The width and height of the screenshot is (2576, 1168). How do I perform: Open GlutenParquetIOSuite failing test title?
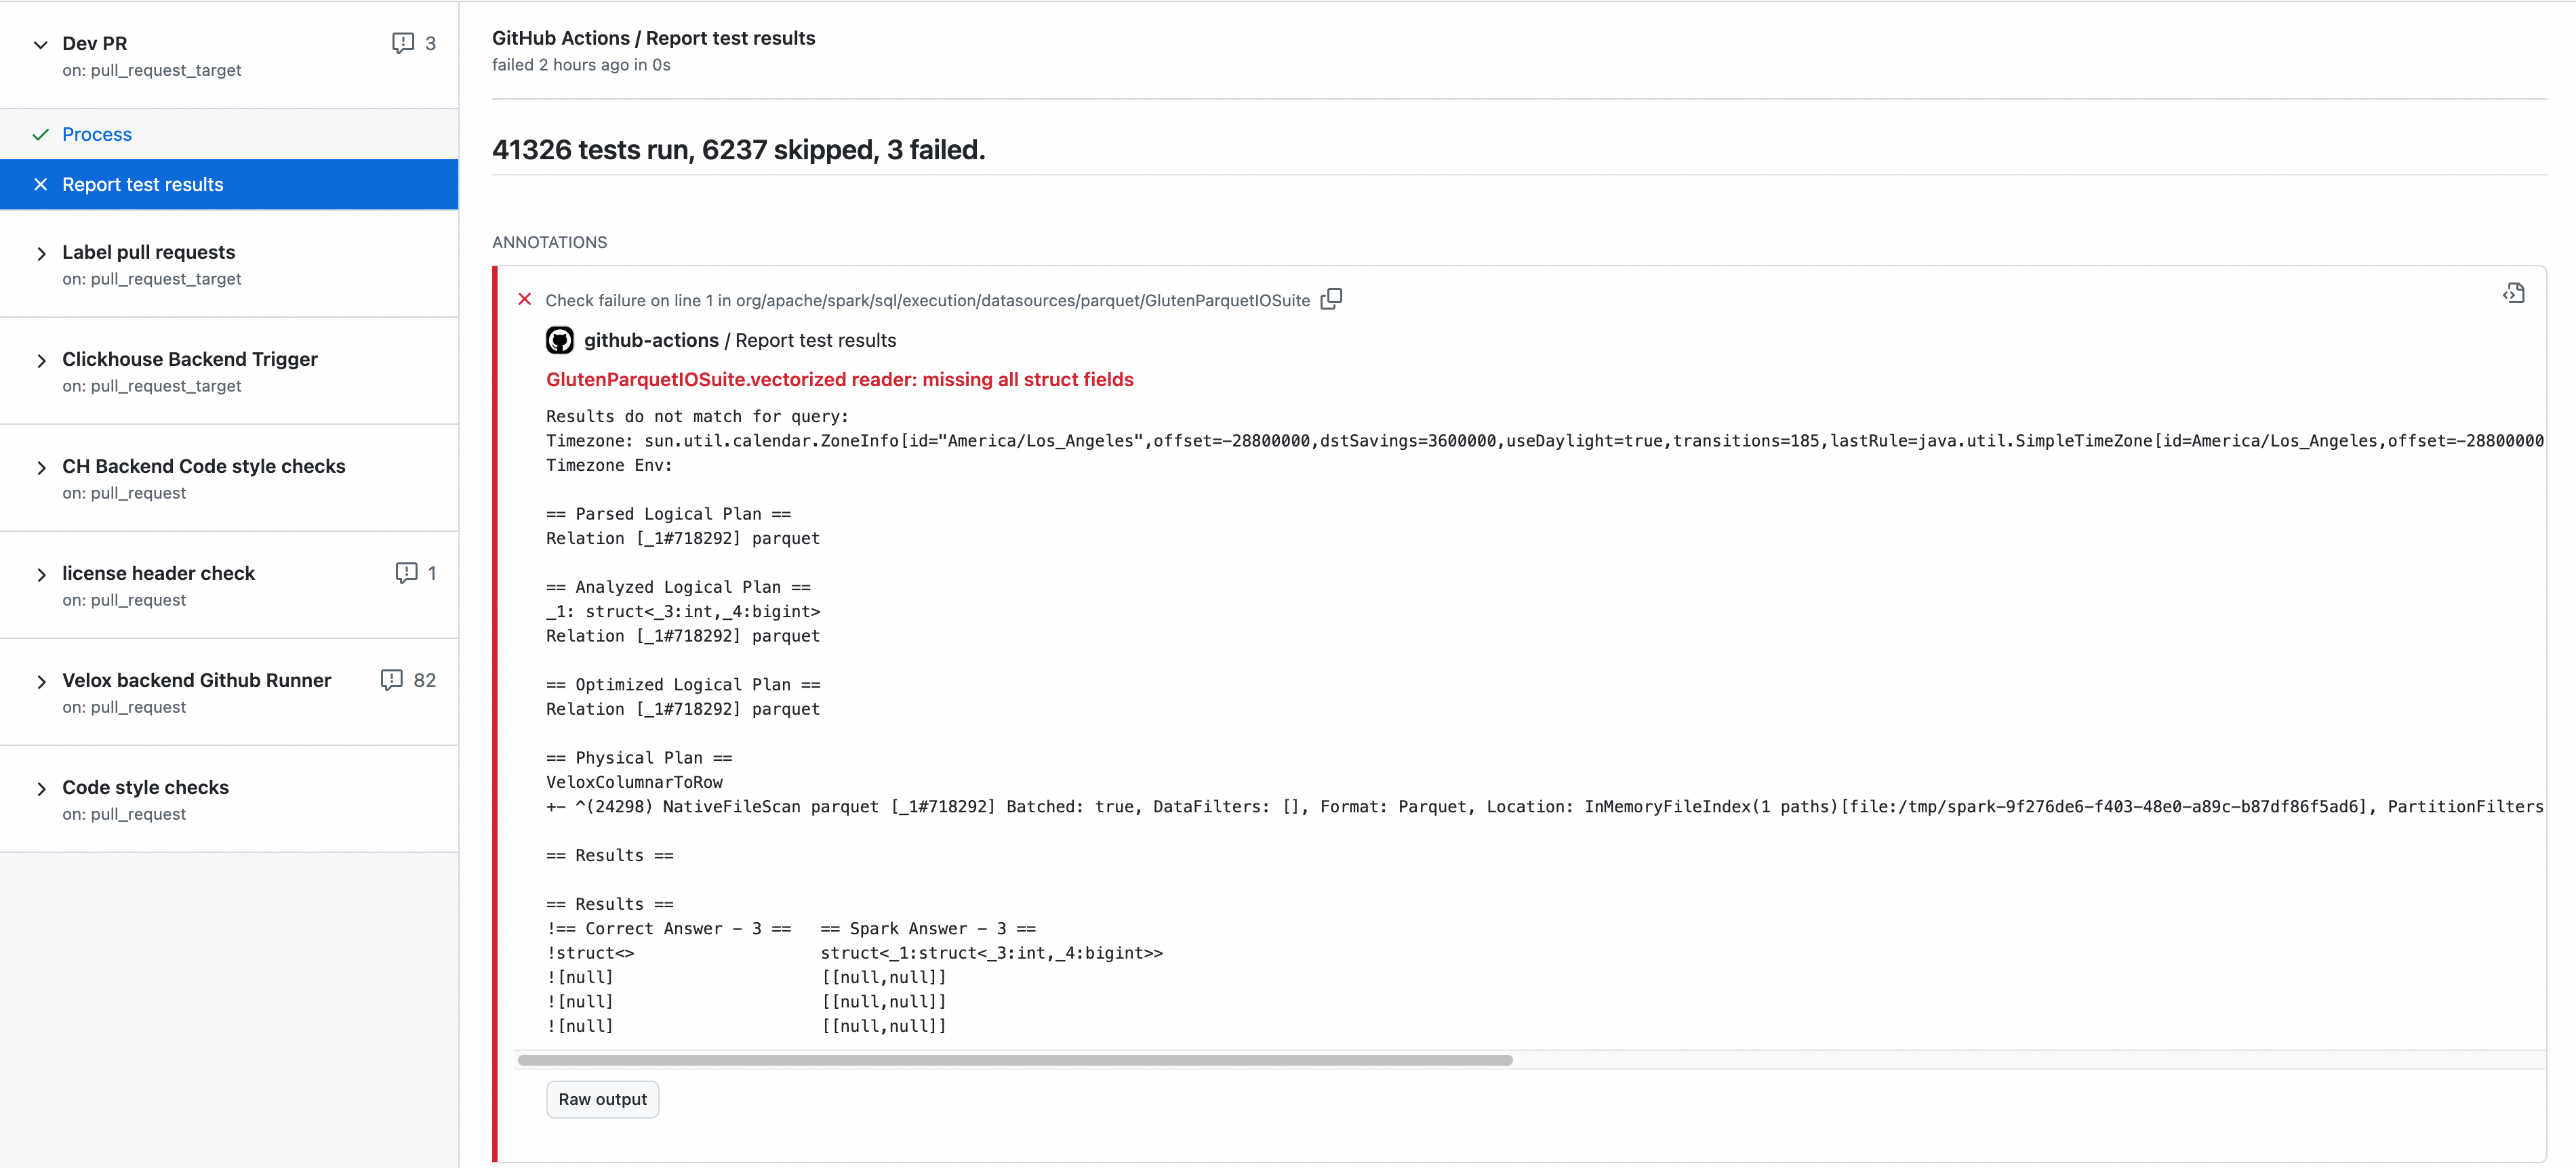pos(839,379)
